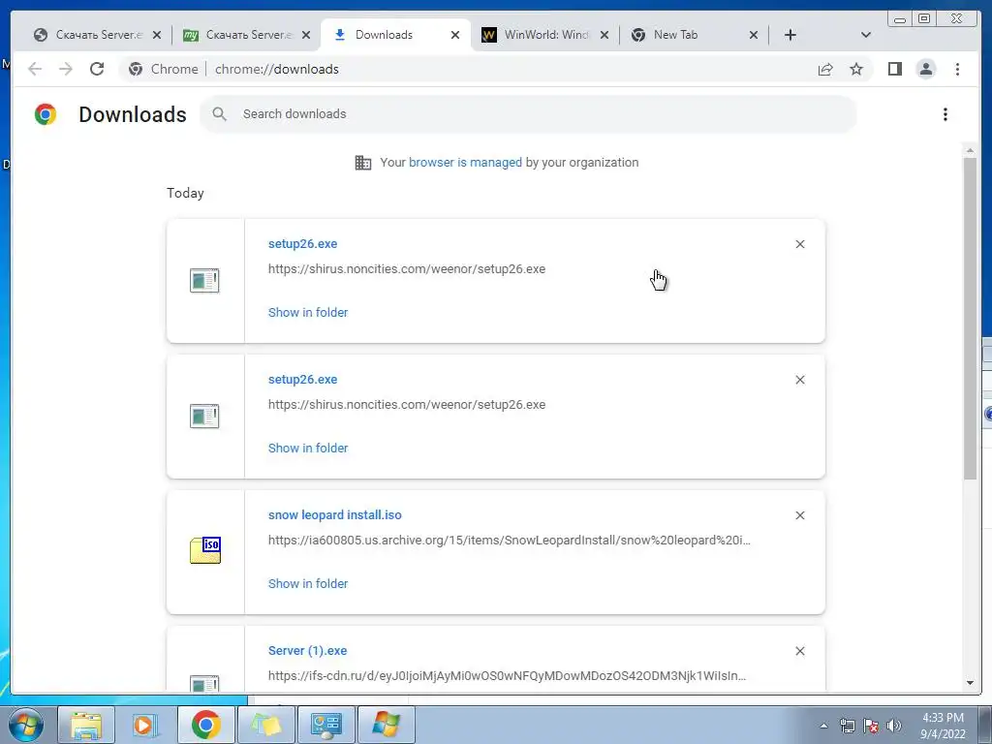The height and width of the screenshot is (744, 992).
Task: Click the Chrome taskbar icon
Action: coord(205,725)
